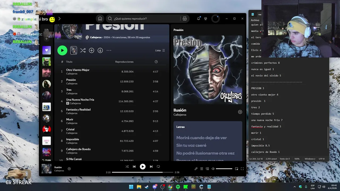
Task: Play the Presión album with green button
Action: point(62,50)
